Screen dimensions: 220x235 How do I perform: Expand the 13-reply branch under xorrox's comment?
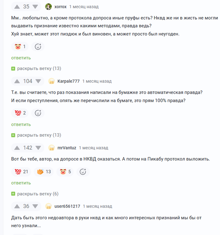36,68
